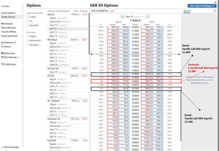The height and width of the screenshot is (151, 219).
Task: Open Positionen in the sidebar
Action: pyautogui.click(x=8, y=42)
